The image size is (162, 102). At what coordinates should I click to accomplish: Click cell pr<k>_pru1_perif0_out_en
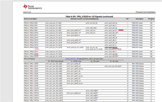point(75,69)
